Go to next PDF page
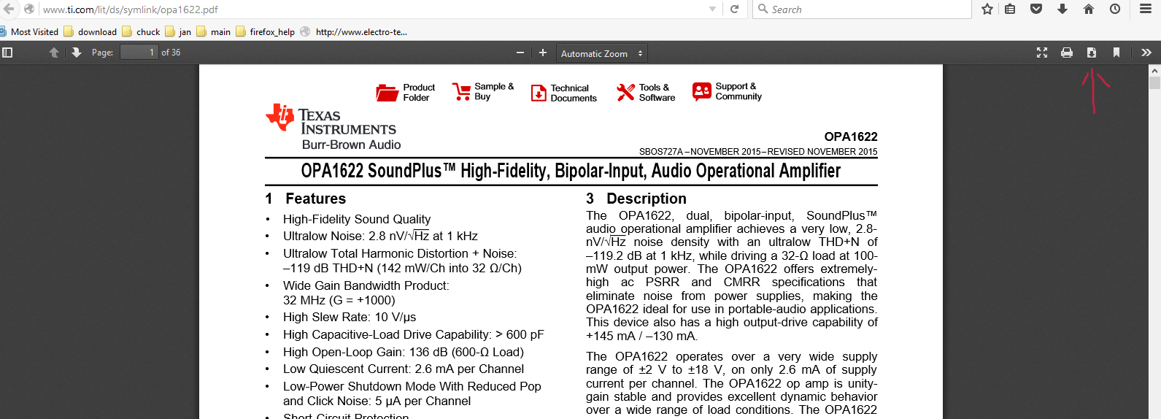1161x419 pixels. pos(76,53)
